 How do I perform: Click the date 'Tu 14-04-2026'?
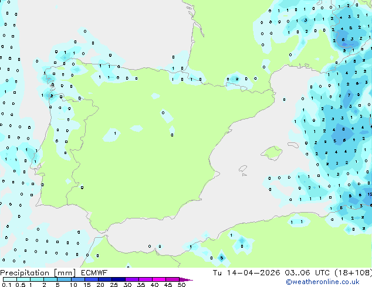pos(246,273)
